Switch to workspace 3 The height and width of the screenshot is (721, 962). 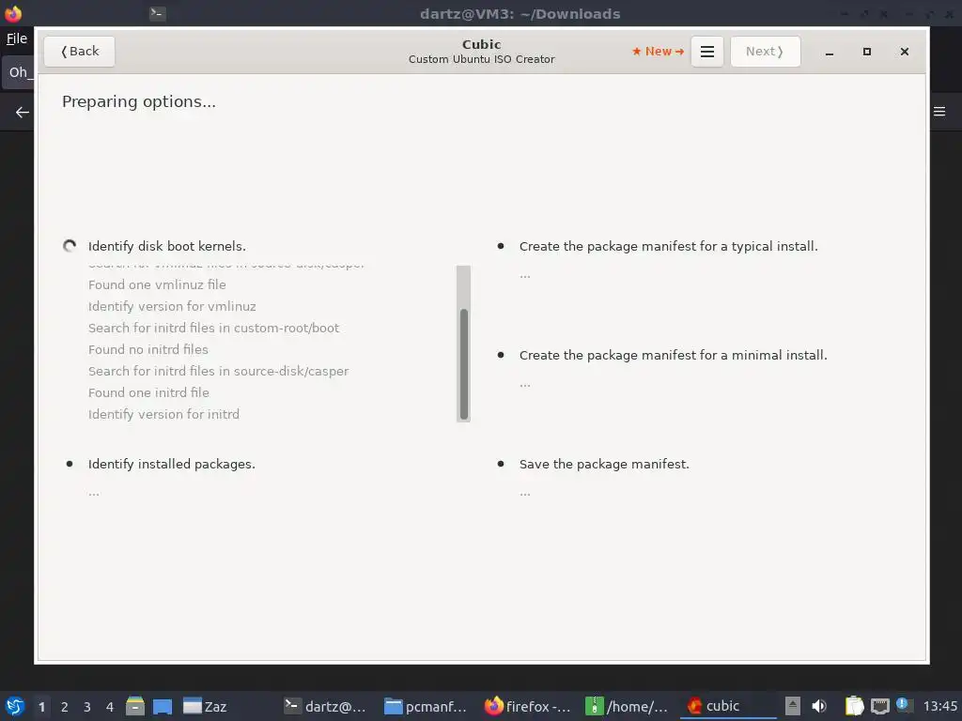87,707
